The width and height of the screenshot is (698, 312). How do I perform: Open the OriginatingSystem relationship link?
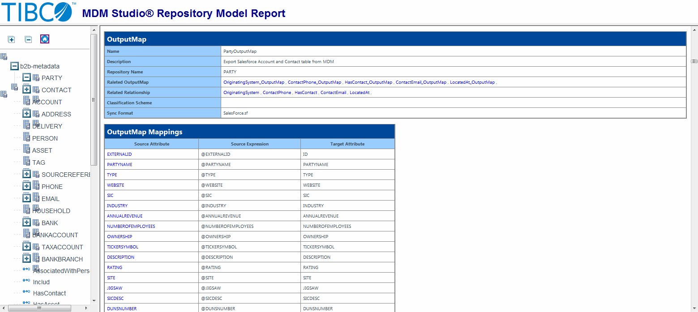pyautogui.click(x=241, y=93)
